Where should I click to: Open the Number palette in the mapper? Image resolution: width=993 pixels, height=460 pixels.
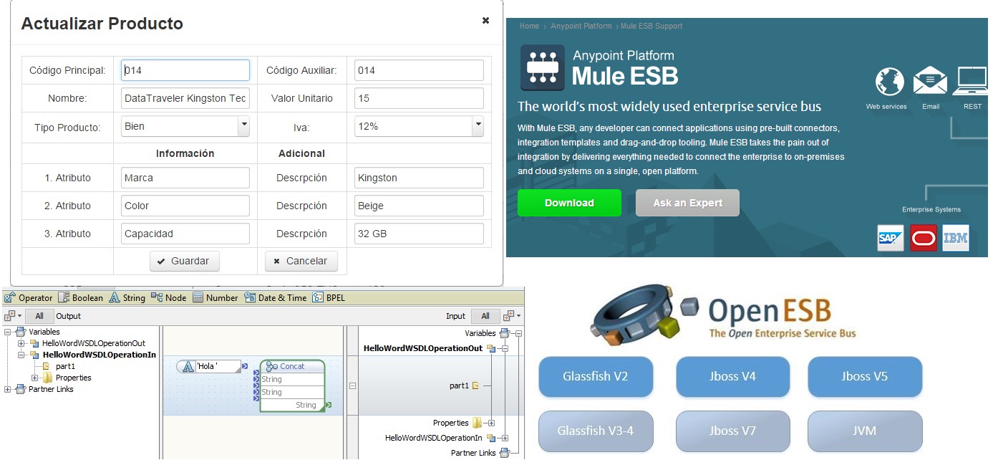[215, 298]
